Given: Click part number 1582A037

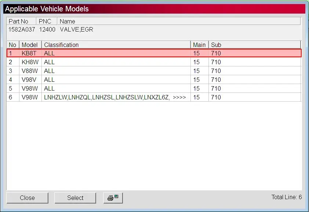Looking at the screenshot, I should coord(22,30).
